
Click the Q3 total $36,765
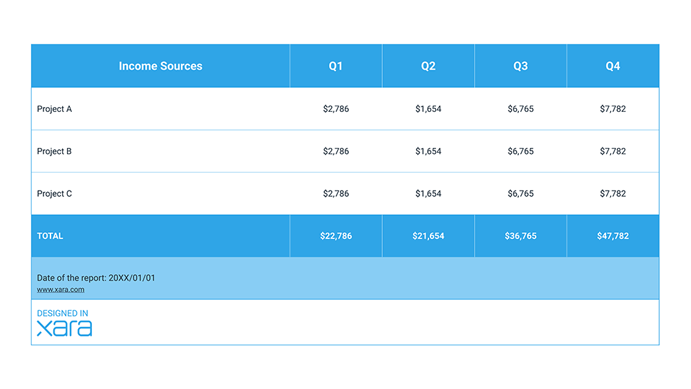tap(520, 236)
